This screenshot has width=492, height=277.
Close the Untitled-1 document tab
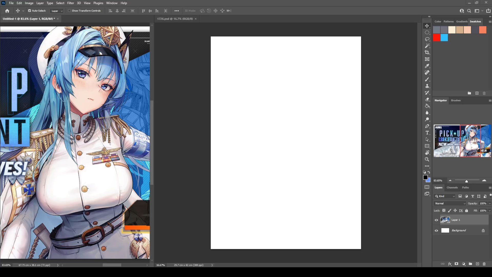[x=58, y=19]
